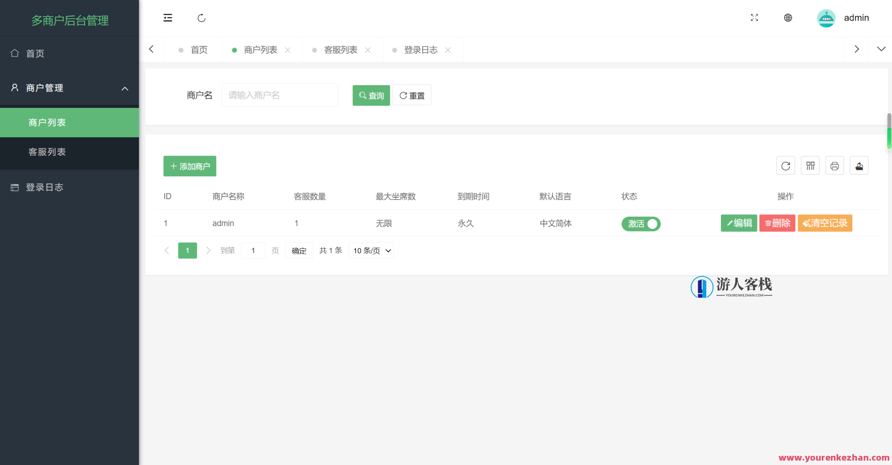Viewport: 892px width, 465px height.
Task: Open the language selector globe icon
Action: pos(788,18)
